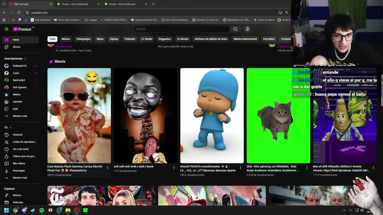Open Brat Generator bookmark
The width and height of the screenshot is (383, 215).
click(40, 20)
